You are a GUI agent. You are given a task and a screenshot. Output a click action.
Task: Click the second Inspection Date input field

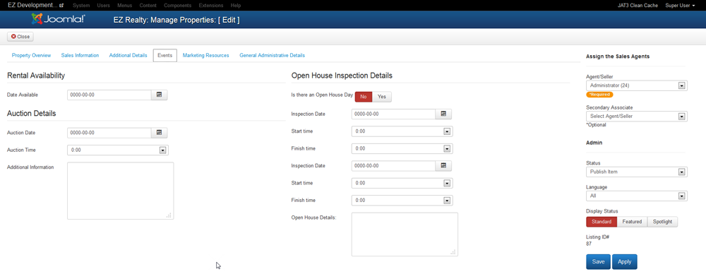393,166
